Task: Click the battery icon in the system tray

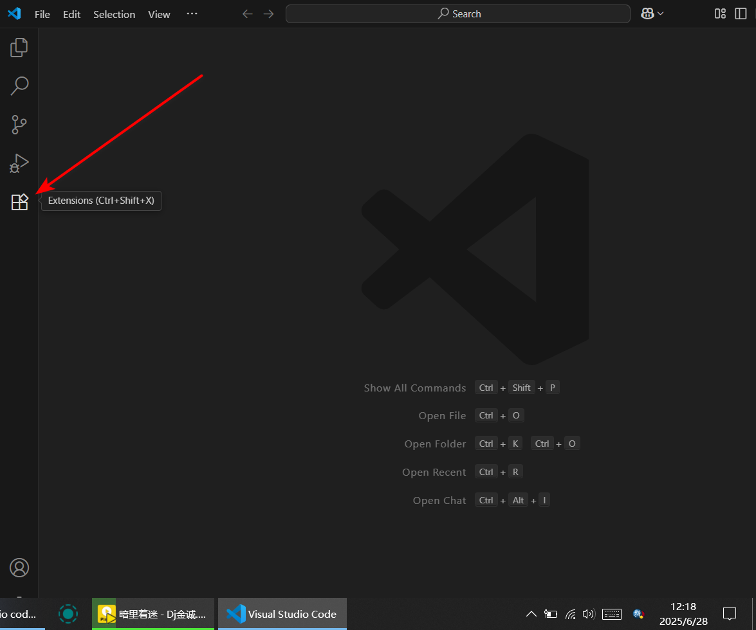Action: point(551,614)
